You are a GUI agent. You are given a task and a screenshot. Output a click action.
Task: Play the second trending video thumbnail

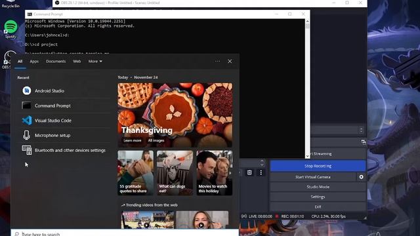[202, 220]
